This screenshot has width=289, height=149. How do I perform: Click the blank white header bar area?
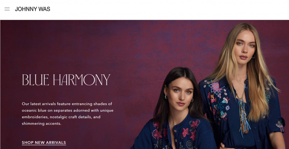(166, 9)
